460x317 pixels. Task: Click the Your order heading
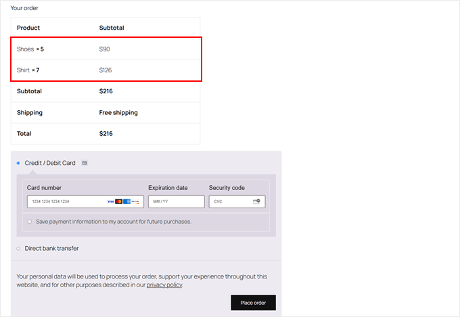24,8
